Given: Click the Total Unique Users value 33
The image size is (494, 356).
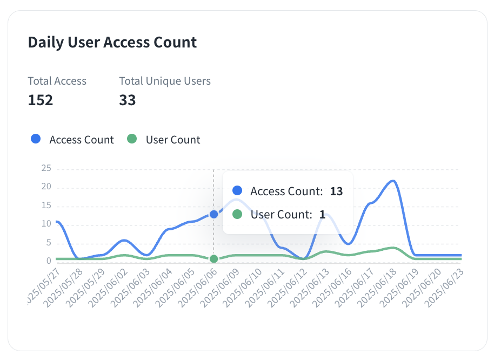Looking at the screenshot, I should [x=128, y=100].
